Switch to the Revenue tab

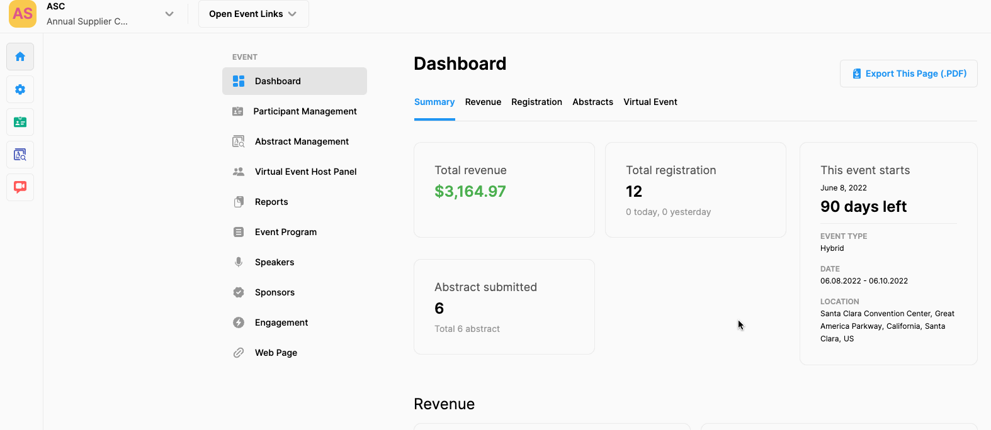pyautogui.click(x=483, y=102)
